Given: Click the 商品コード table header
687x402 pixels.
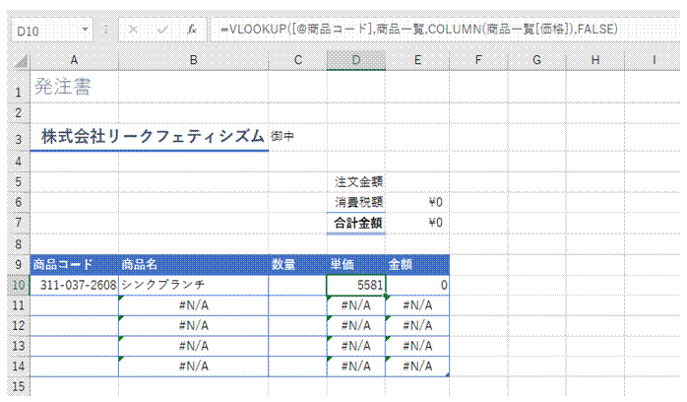Looking at the screenshot, I should pos(74,264).
